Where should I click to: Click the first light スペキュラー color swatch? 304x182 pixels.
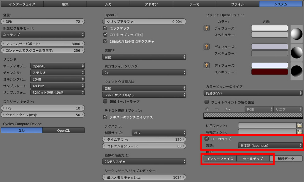click(x=270, y=35)
